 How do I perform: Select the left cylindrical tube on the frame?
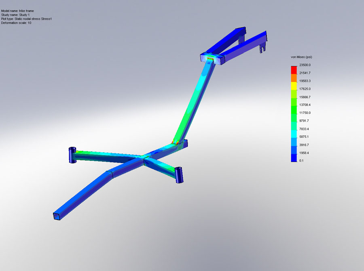pos(72,155)
